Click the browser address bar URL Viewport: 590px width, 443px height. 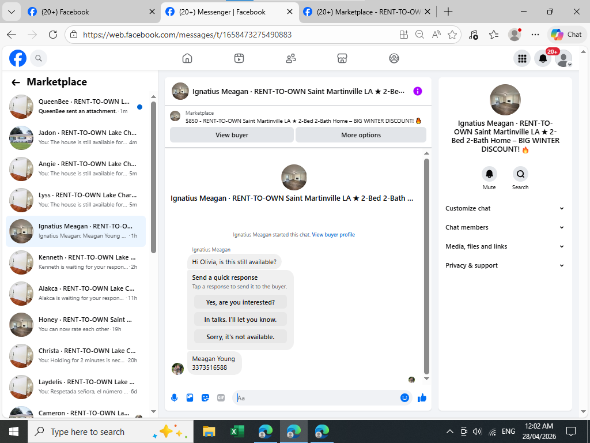tap(187, 35)
